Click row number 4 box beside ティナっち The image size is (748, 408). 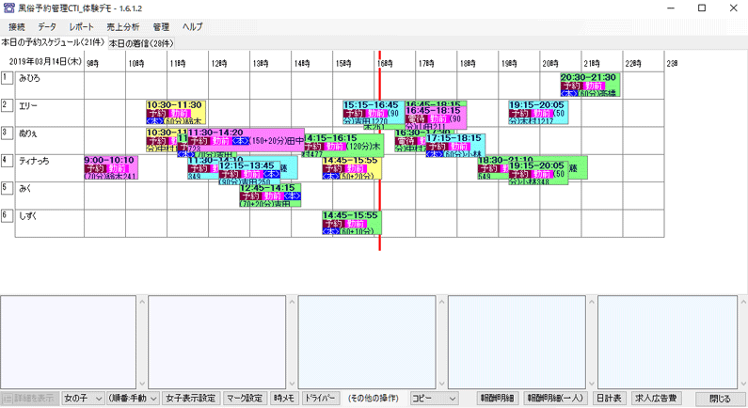(7, 161)
